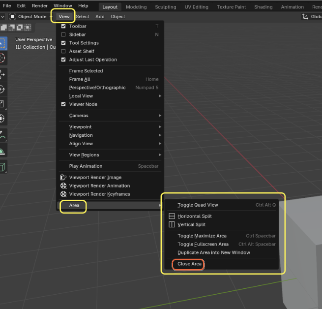Image resolution: width=322 pixels, height=309 pixels.
Task: Select the Move tool in left toolbar
Action: [1, 74]
